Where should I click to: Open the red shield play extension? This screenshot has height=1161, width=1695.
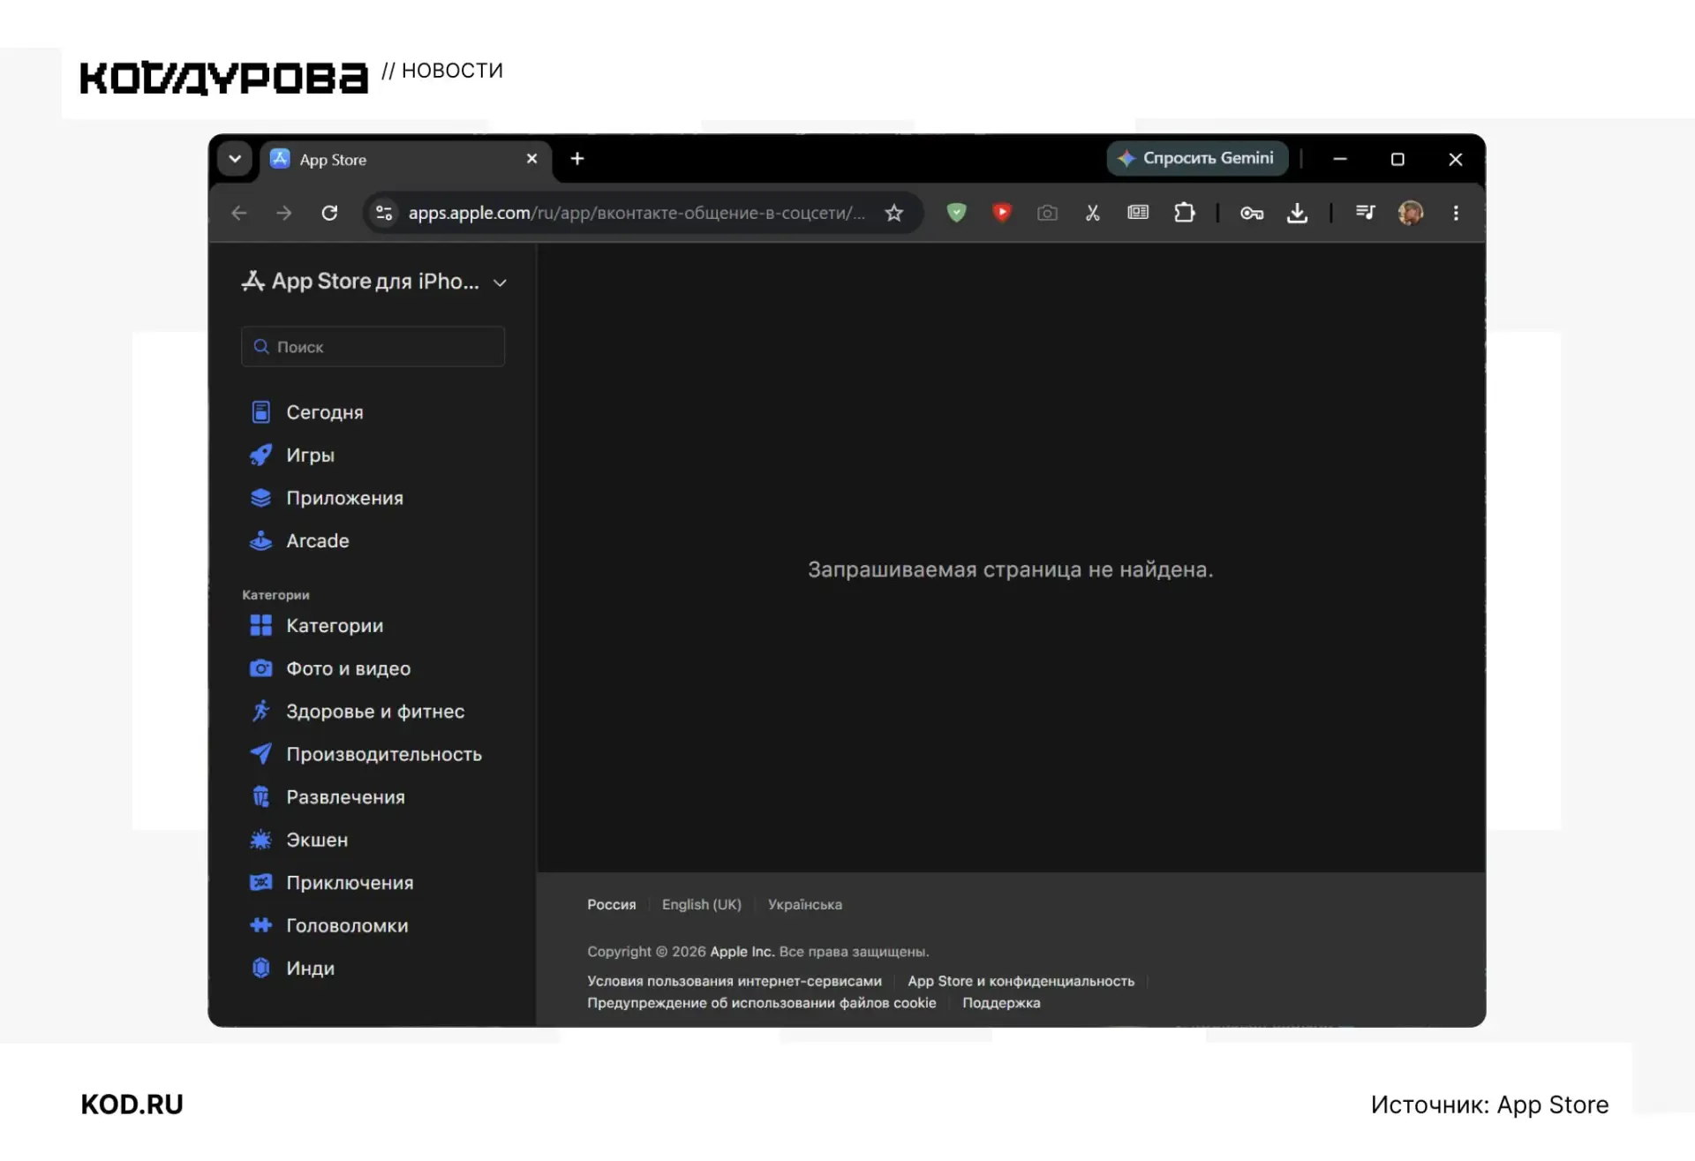point(1001,213)
